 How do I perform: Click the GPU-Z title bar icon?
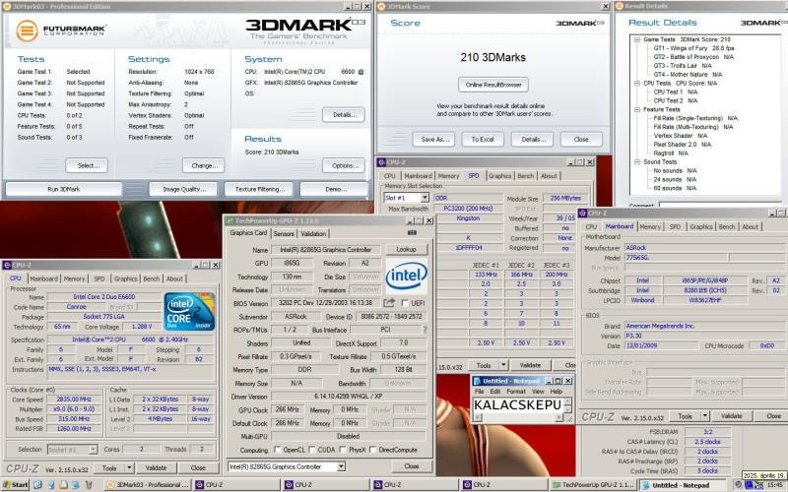tap(230, 220)
